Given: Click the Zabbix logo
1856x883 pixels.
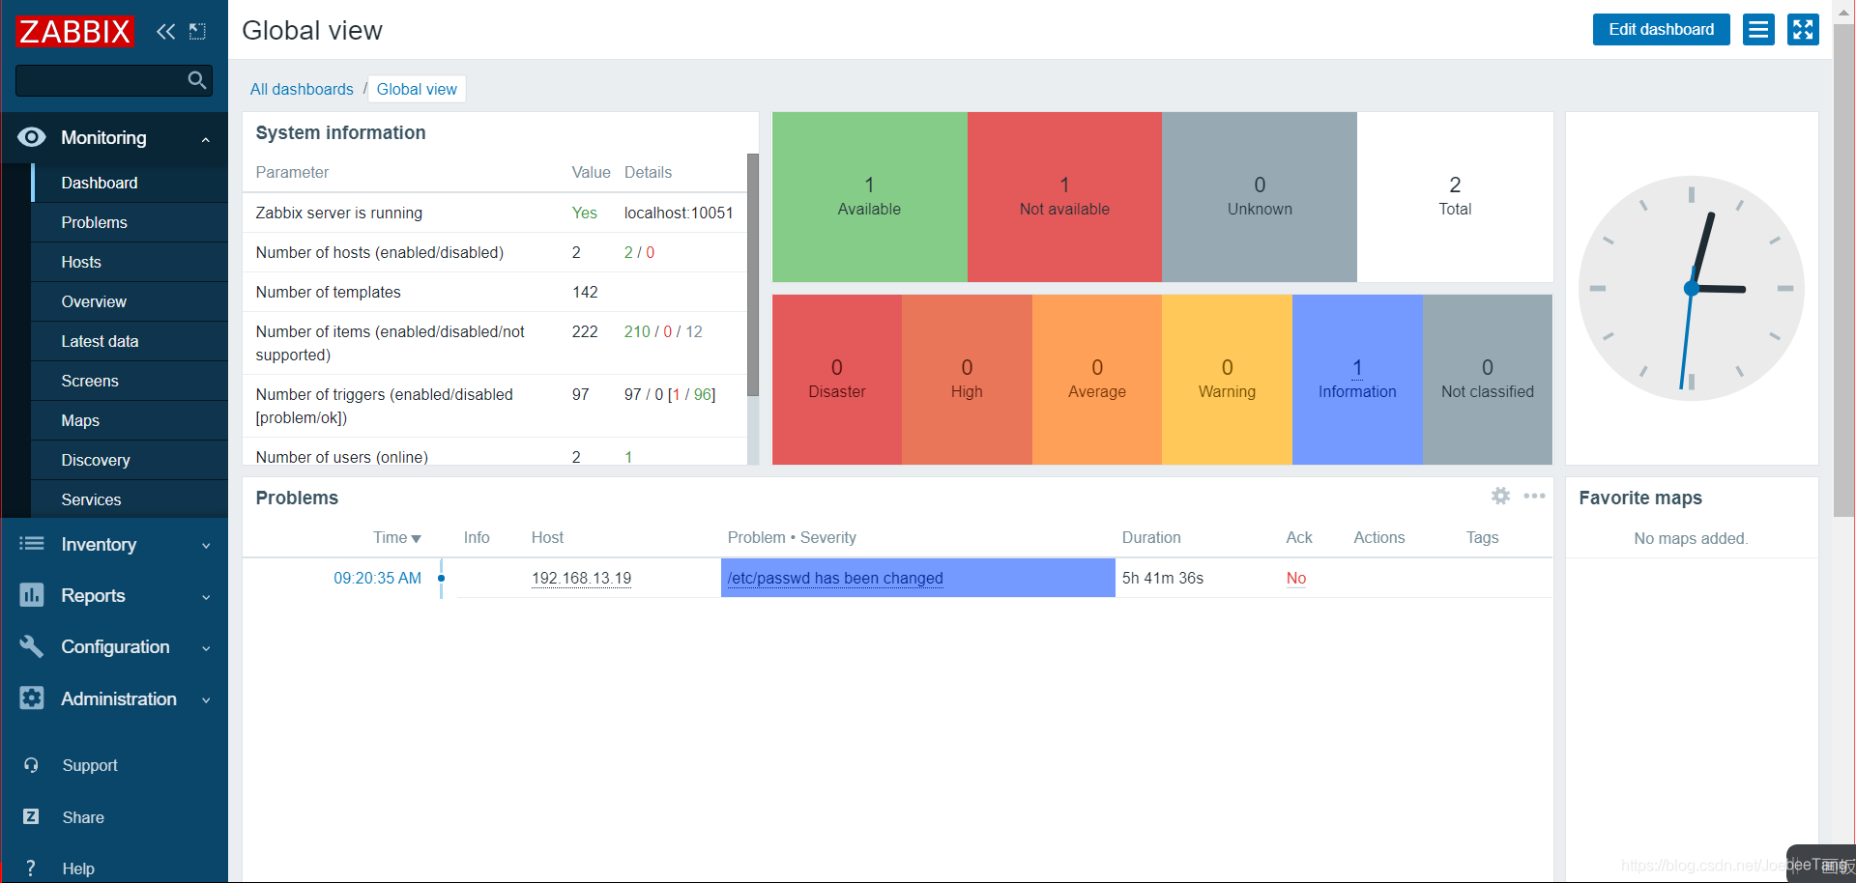Looking at the screenshot, I should tap(74, 31).
